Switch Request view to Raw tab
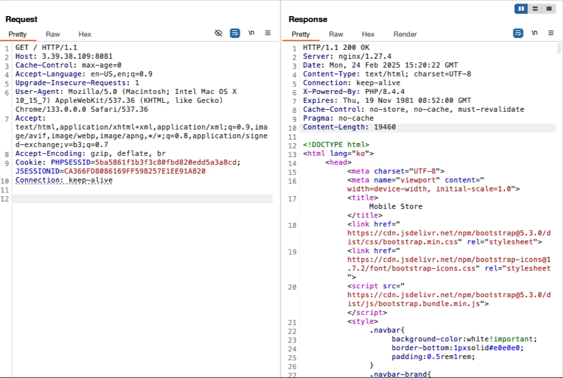This screenshot has height=378, width=563. point(53,34)
